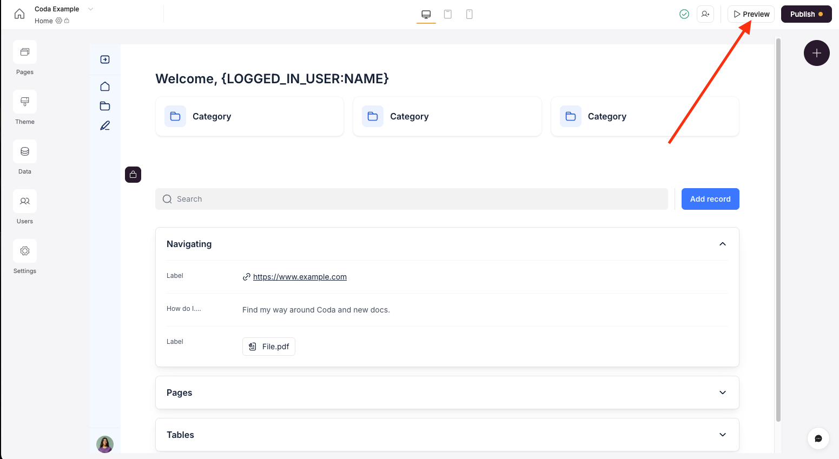Click the 'How do I....' label

(x=184, y=309)
